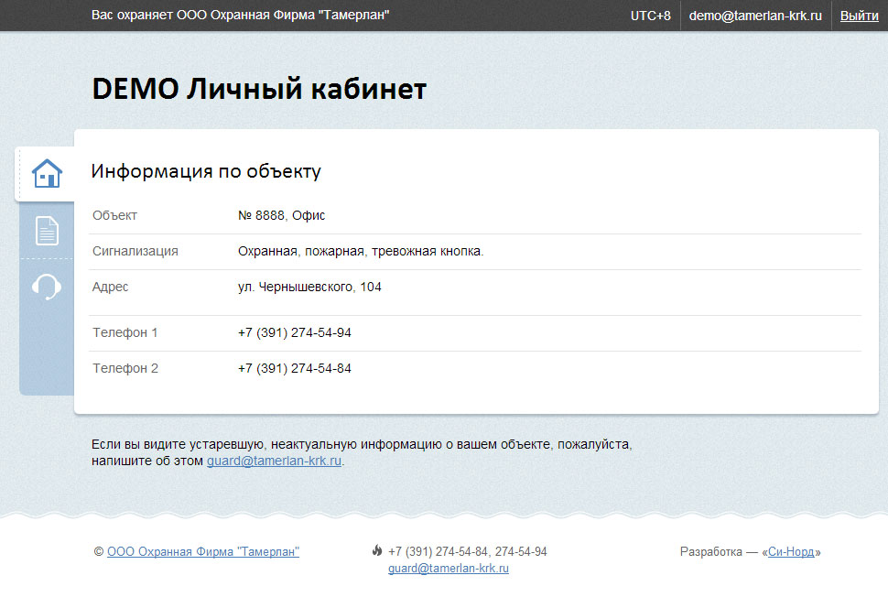This screenshot has height=608, width=888.
Task: Select address ул. Чернышевского, 104
Action: click(309, 288)
